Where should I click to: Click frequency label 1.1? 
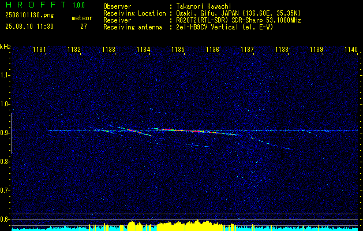click(5, 75)
